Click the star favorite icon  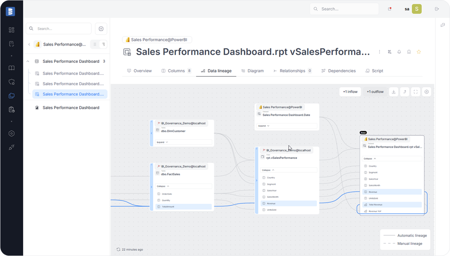[419, 52]
